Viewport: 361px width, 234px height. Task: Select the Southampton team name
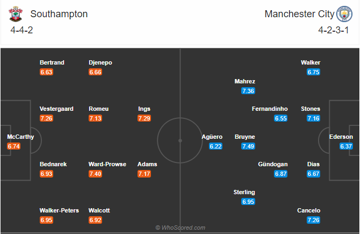click(59, 14)
